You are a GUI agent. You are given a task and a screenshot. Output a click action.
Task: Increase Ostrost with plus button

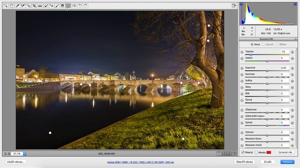coord(292,133)
